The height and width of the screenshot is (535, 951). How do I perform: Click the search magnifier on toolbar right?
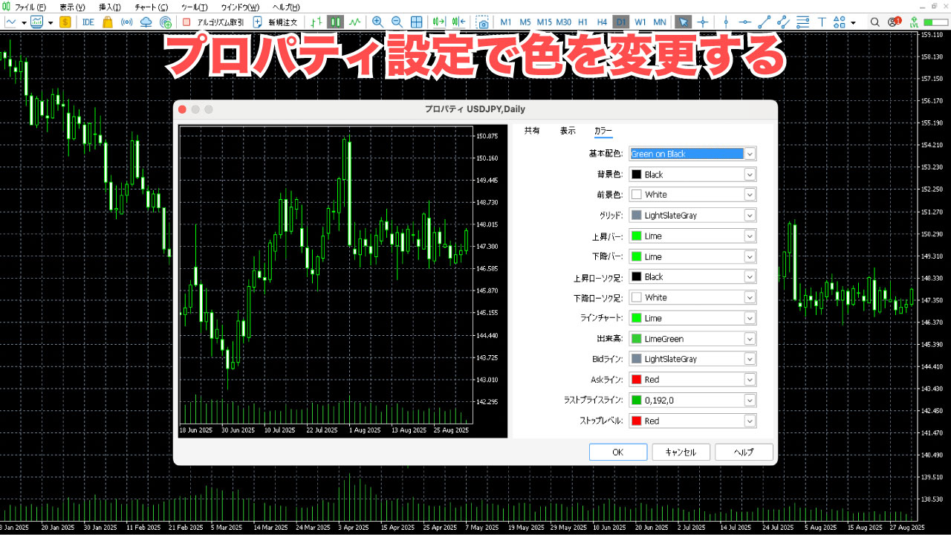point(875,22)
